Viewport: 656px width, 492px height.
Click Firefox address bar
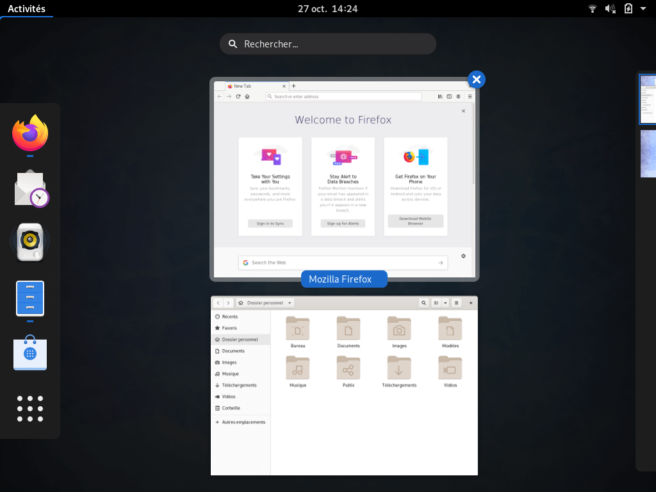(x=343, y=96)
